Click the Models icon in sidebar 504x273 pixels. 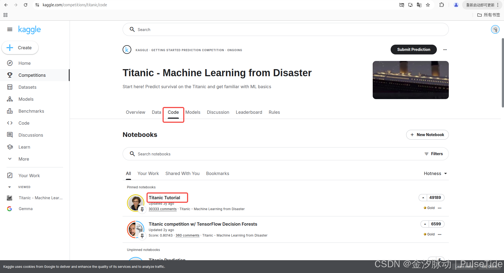pos(10,99)
